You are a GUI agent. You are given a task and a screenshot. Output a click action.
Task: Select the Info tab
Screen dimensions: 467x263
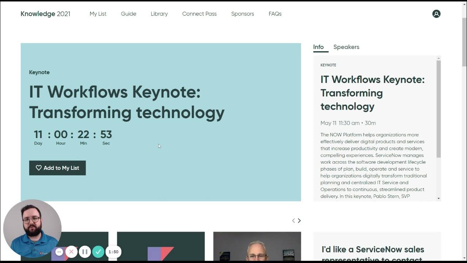[318, 47]
